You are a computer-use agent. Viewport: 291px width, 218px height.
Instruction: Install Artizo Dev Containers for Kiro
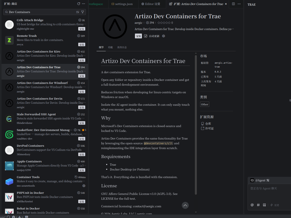click(x=82, y=60)
